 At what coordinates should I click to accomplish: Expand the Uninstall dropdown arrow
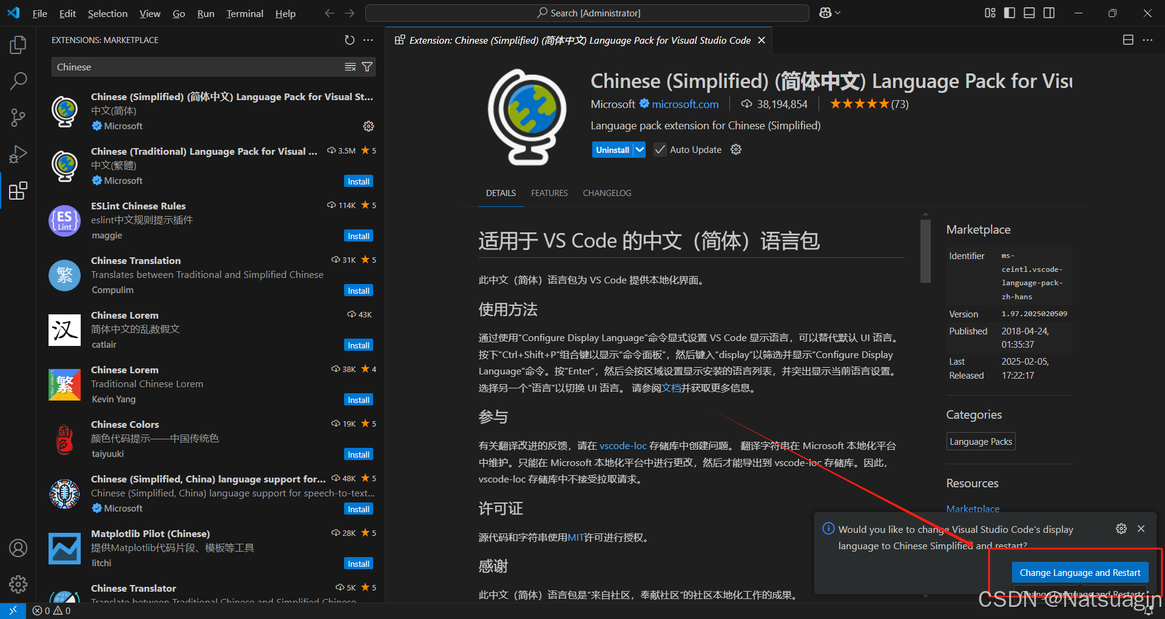pyautogui.click(x=640, y=149)
